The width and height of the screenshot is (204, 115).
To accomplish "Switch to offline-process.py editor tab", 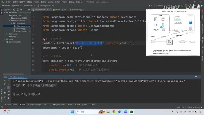I will pos(41,10).
